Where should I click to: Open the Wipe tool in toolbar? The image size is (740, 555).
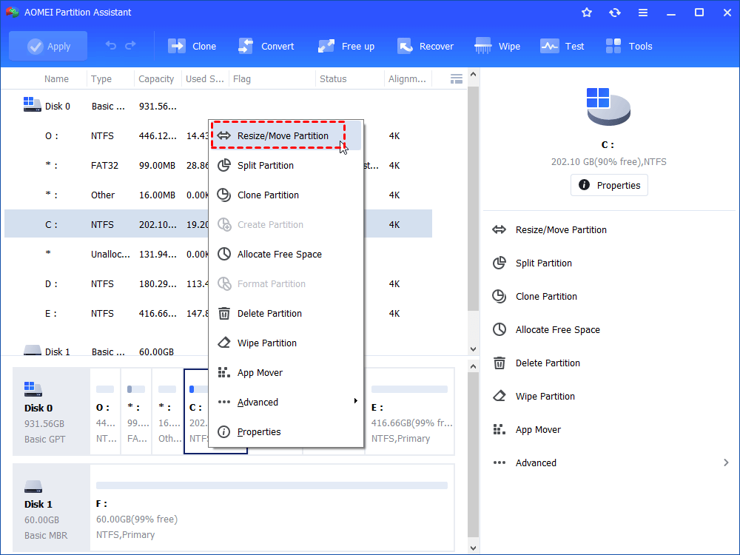click(497, 46)
